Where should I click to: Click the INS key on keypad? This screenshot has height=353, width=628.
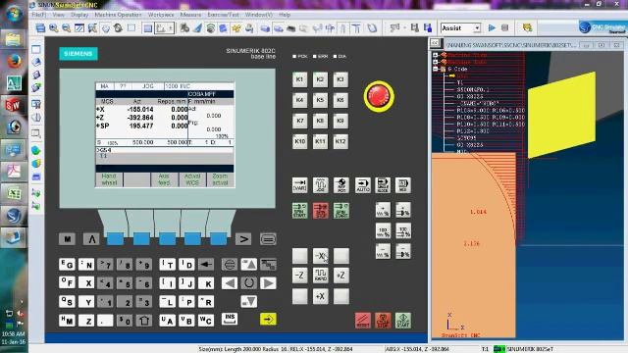230,319
